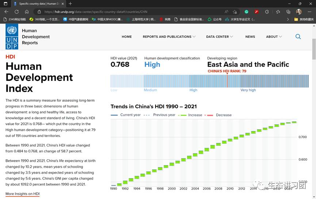The width and height of the screenshot is (316, 199).
Task: Click the browser Back arrow
Action: [7, 12]
